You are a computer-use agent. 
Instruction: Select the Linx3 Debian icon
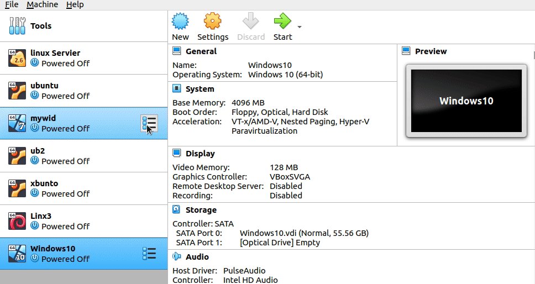pyautogui.click(x=17, y=221)
